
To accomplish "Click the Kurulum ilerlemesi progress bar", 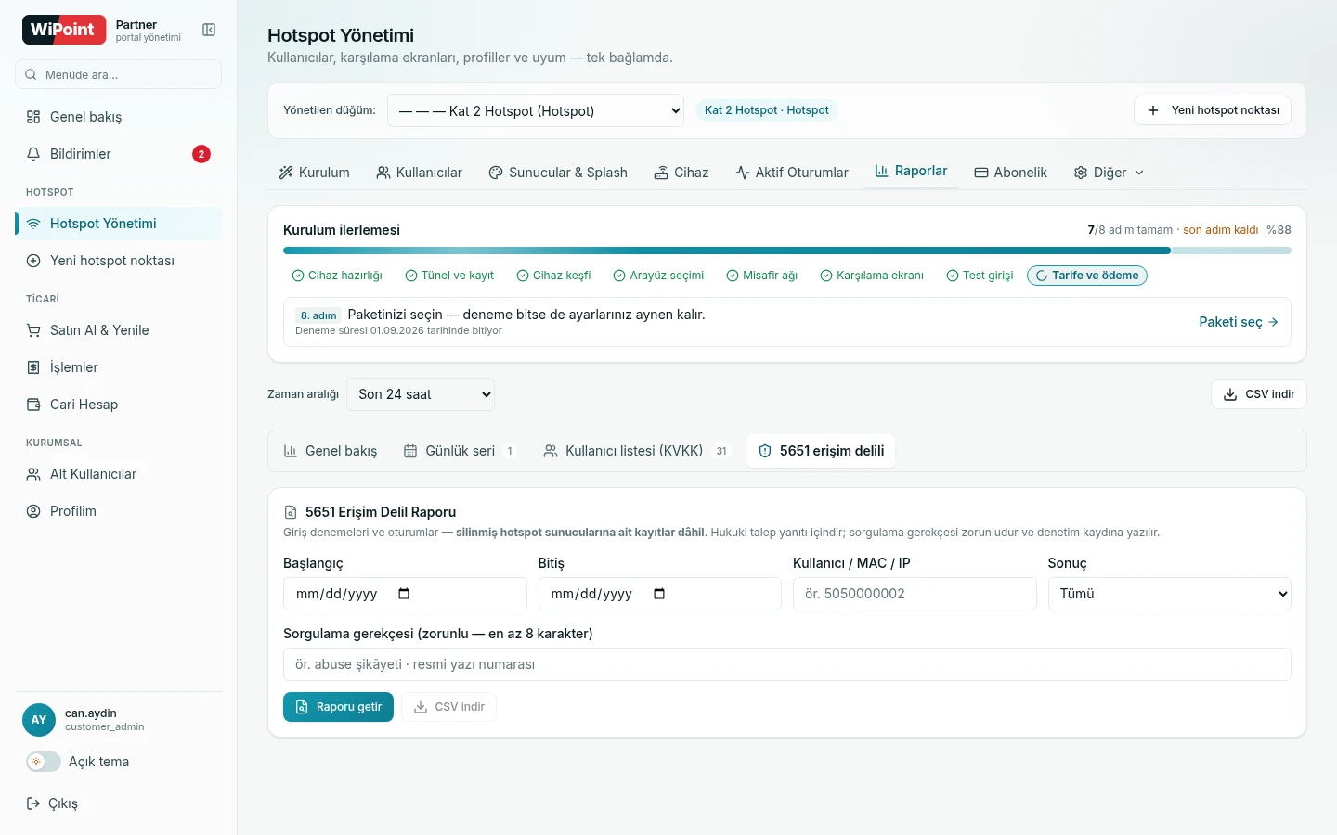I will pyautogui.click(x=787, y=250).
